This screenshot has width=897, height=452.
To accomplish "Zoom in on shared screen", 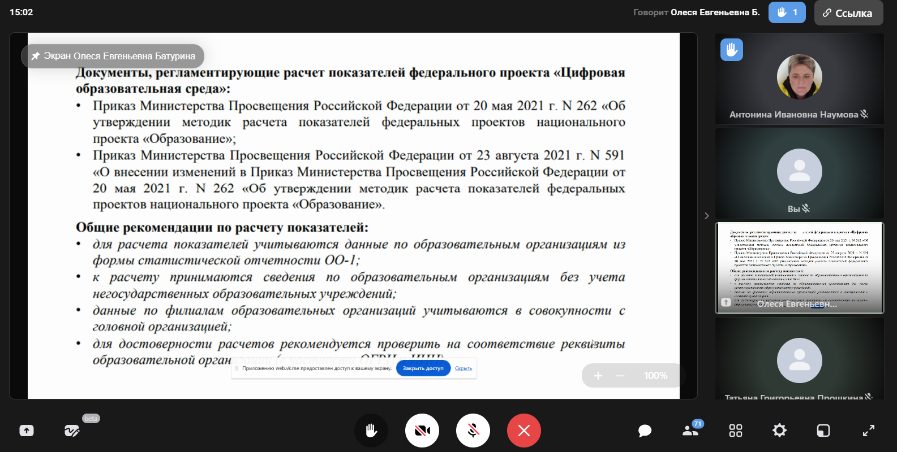I will 598,376.
